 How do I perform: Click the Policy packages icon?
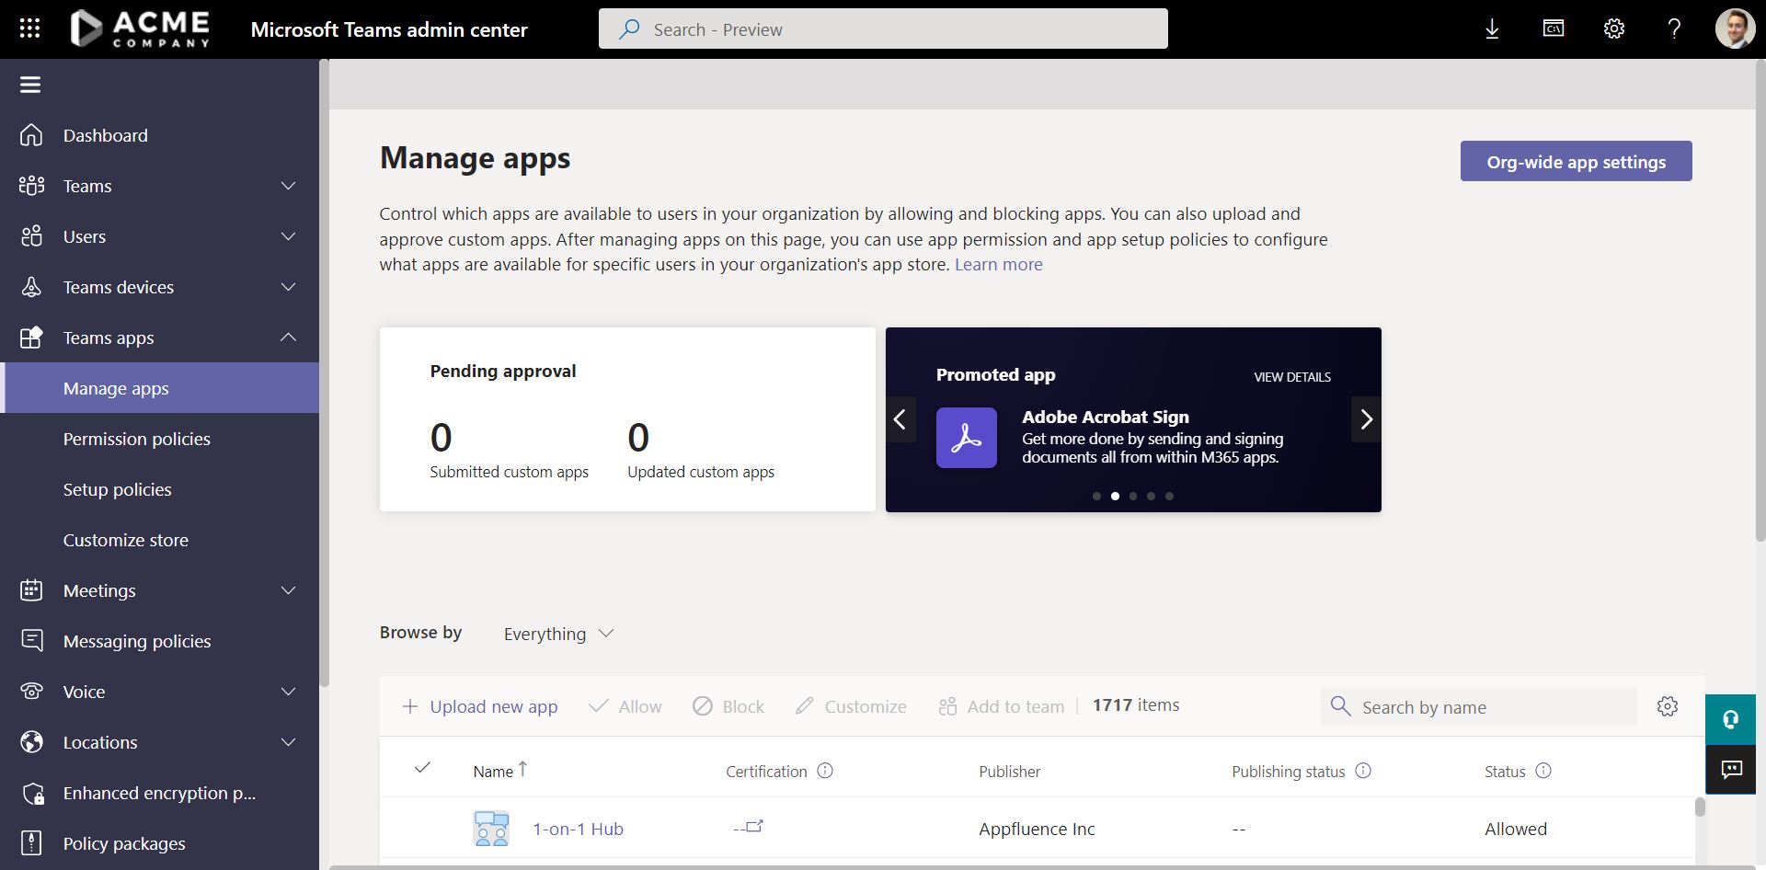31,843
